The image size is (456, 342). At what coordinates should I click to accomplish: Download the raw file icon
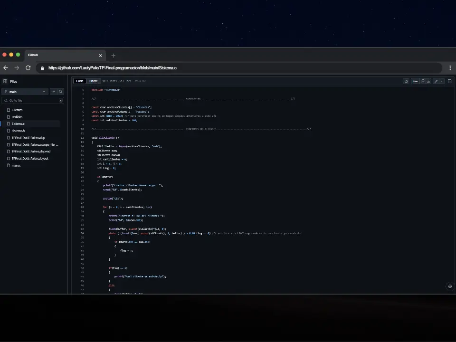tap(428, 81)
